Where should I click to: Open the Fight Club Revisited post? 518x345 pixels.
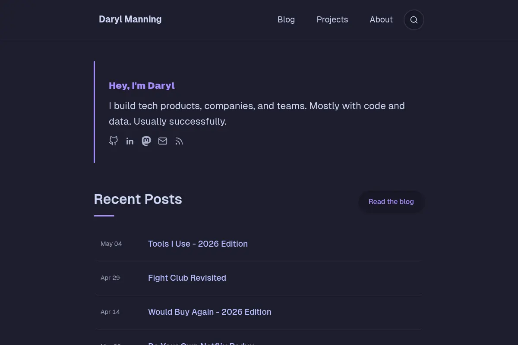pyautogui.click(x=187, y=278)
